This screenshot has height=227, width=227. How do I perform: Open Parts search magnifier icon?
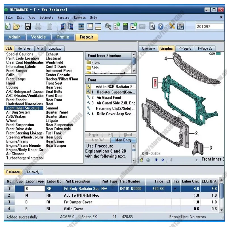click(x=108, y=26)
